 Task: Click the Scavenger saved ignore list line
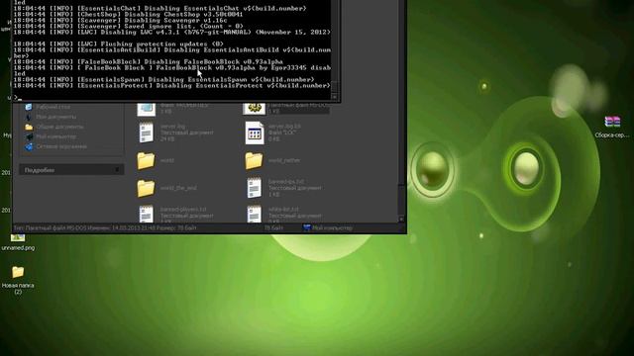coord(128,26)
